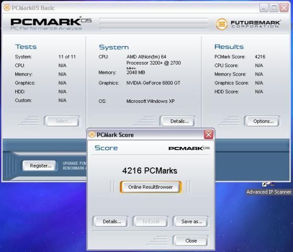The image size is (293, 252).
Task: Click the 'AMD Athlon(tm) 64' CPU text
Action: pos(146,57)
